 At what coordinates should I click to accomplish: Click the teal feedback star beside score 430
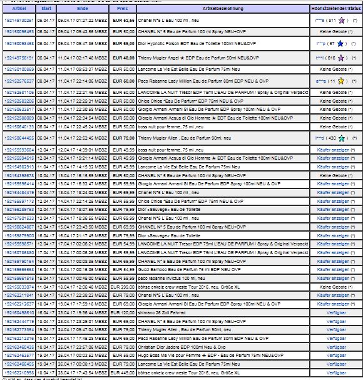tap(342, 138)
